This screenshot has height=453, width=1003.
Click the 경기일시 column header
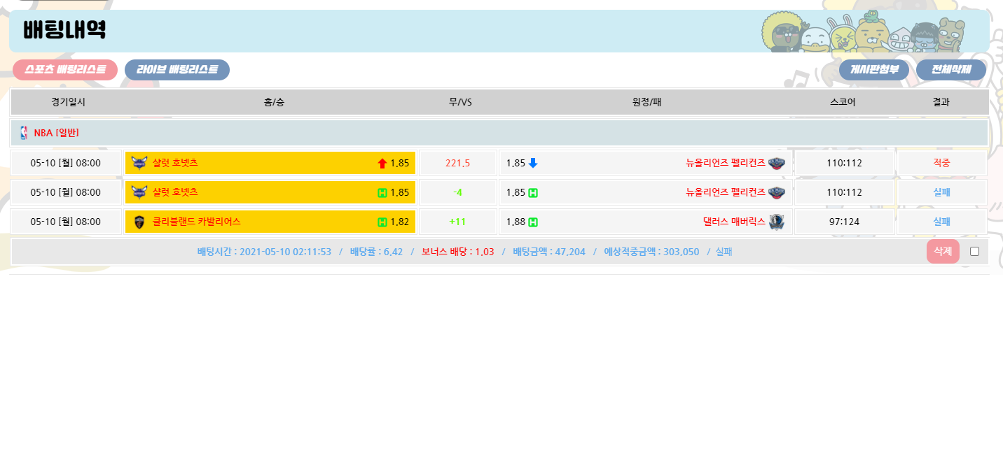68,102
